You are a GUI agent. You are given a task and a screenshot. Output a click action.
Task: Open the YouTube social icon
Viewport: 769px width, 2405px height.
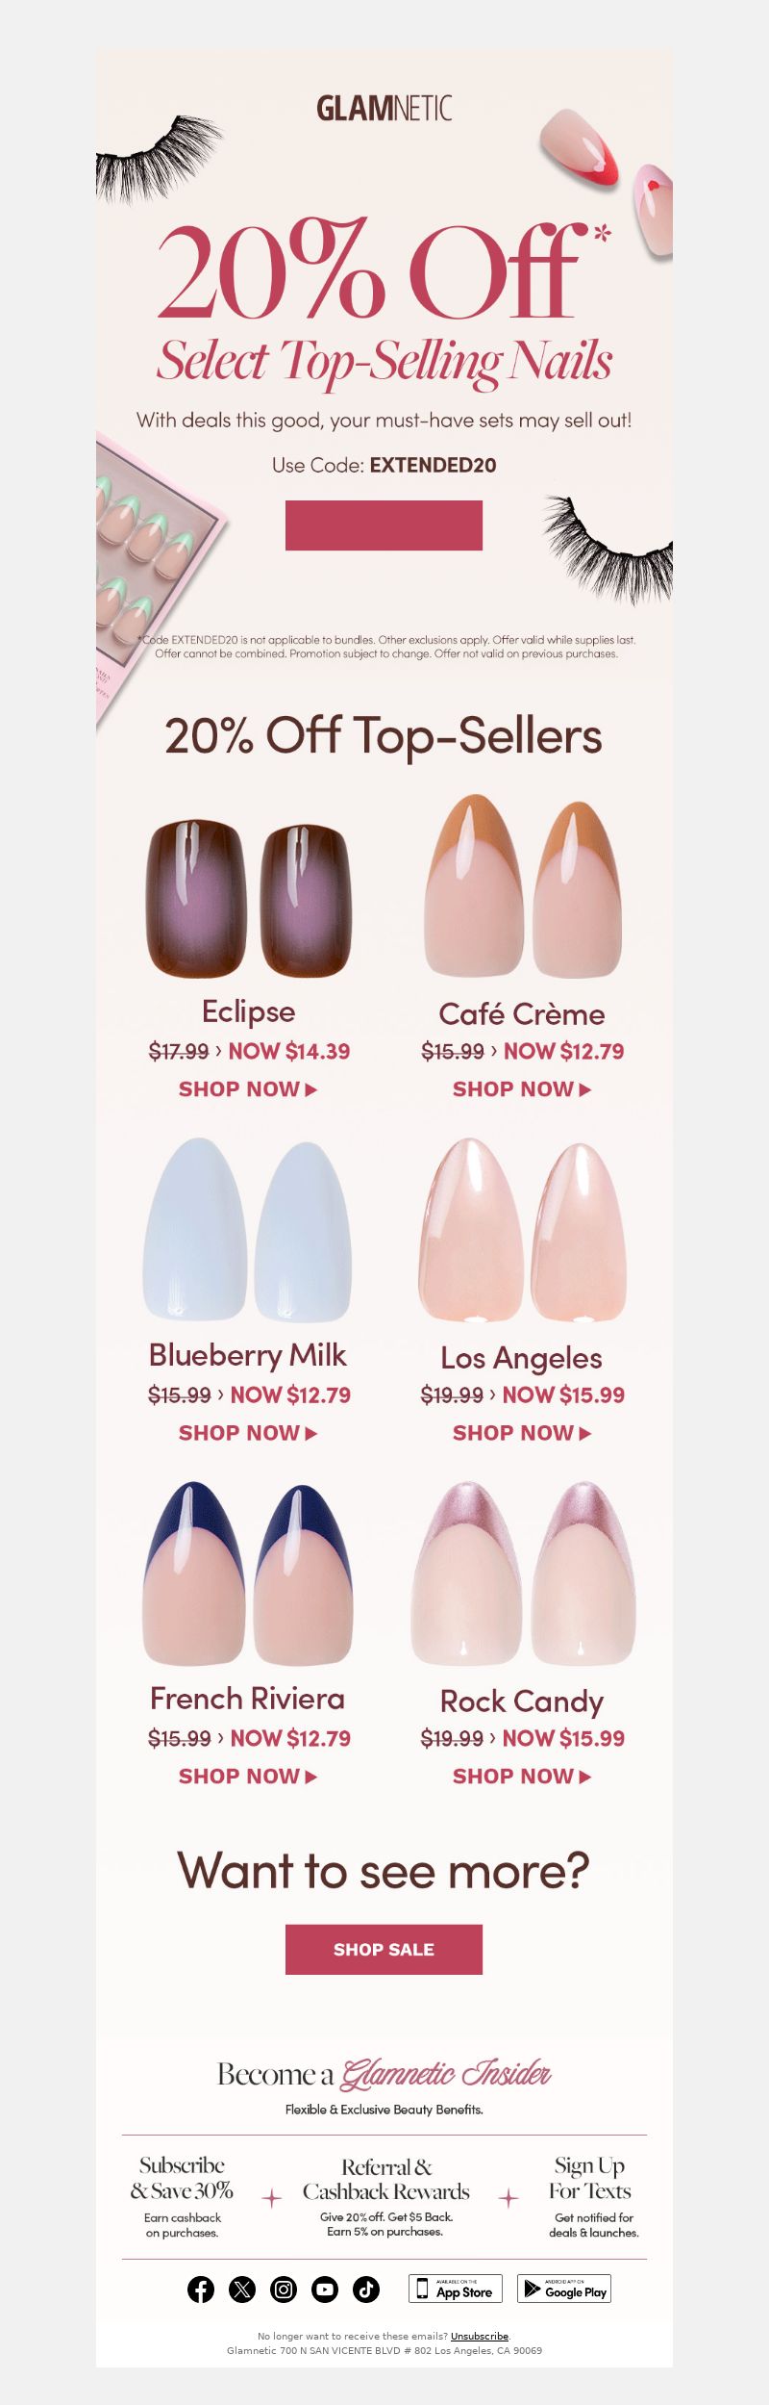coord(325,2290)
